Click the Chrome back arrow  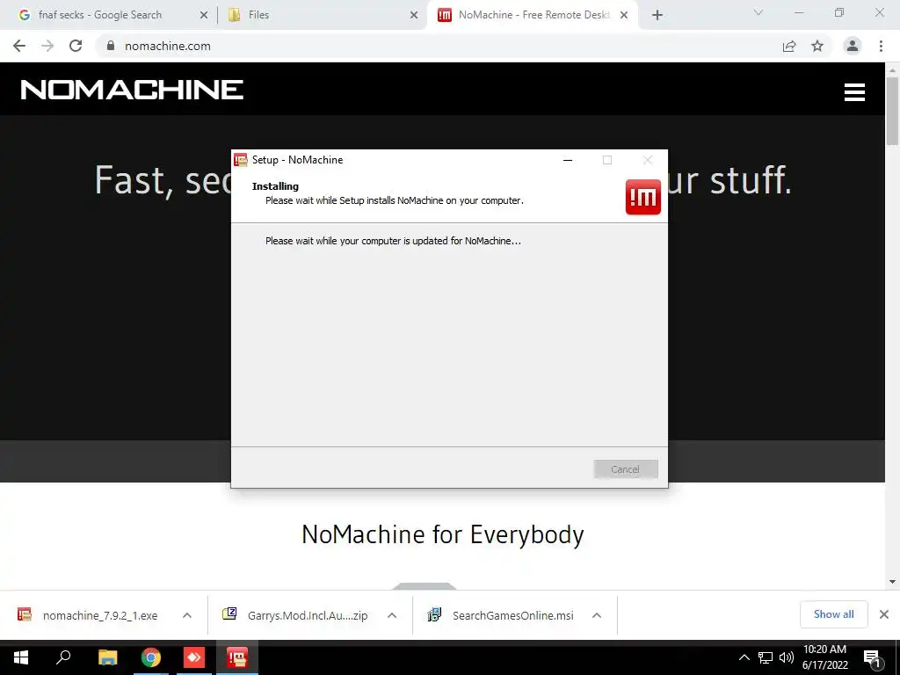click(19, 46)
